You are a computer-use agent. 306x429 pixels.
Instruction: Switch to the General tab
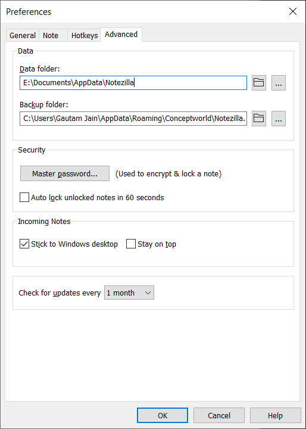pos(23,35)
